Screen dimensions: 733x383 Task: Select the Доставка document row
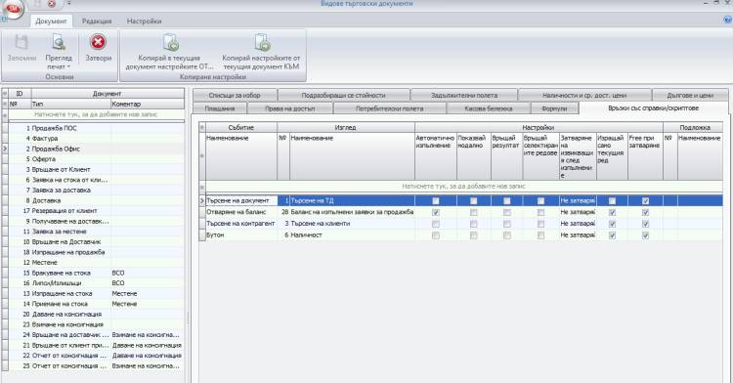pos(96,200)
